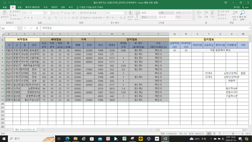
Task: Select the 매수가능단지리스트 sheet tab
Action: coord(25,130)
